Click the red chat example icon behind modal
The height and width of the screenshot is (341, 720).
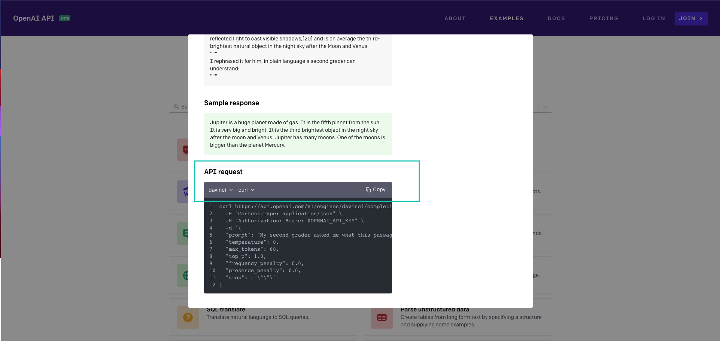[183, 150]
